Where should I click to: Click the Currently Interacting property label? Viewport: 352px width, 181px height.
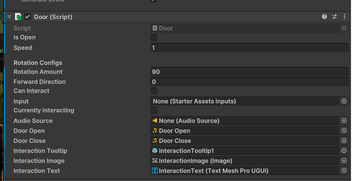coord(44,110)
